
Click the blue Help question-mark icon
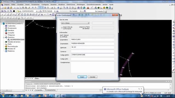click(x=58, y=8)
